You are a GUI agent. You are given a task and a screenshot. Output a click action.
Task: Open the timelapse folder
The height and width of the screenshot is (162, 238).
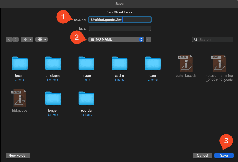click(x=53, y=63)
